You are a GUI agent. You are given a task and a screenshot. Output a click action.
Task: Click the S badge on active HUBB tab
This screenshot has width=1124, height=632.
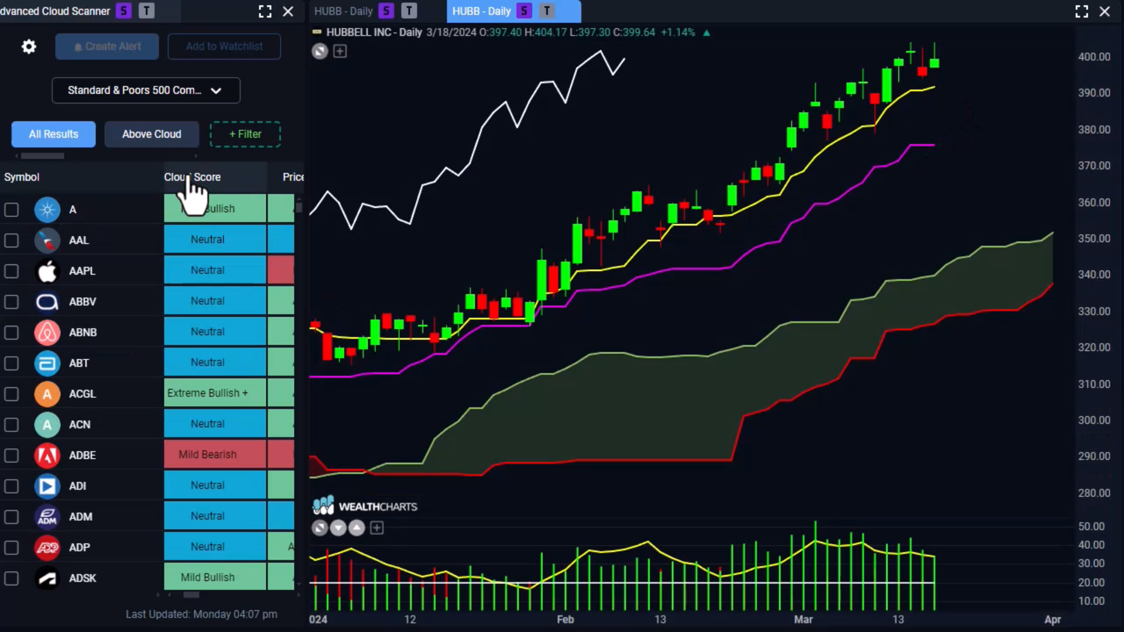point(524,11)
